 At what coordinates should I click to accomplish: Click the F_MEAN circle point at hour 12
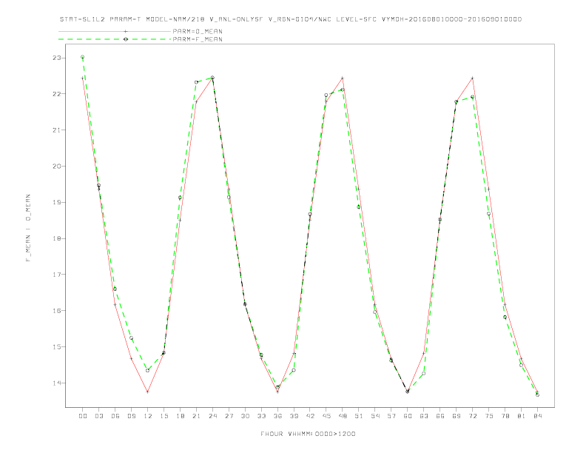[148, 370]
